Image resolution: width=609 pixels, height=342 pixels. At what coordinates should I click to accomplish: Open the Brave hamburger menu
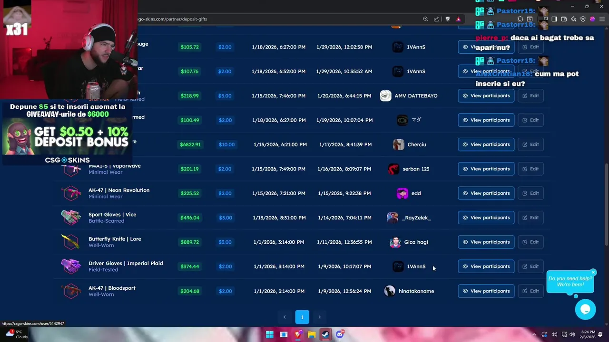coord(602,19)
